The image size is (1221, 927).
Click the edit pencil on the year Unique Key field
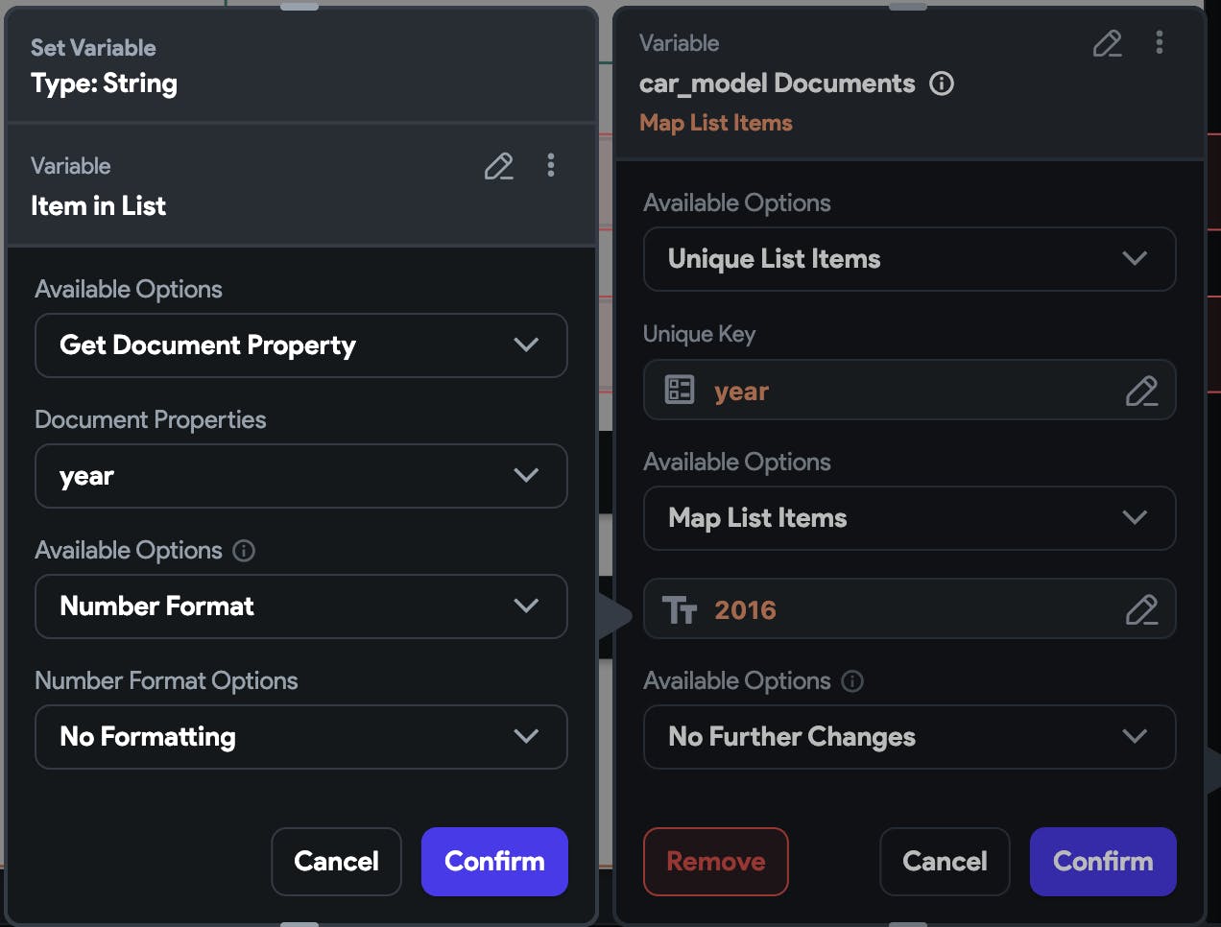[1142, 390]
